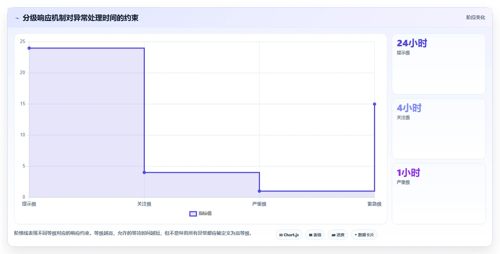The width and height of the screenshot is (500, 254).
Task: Click the y-axis value 20
Action: click(x=22, y=73)
